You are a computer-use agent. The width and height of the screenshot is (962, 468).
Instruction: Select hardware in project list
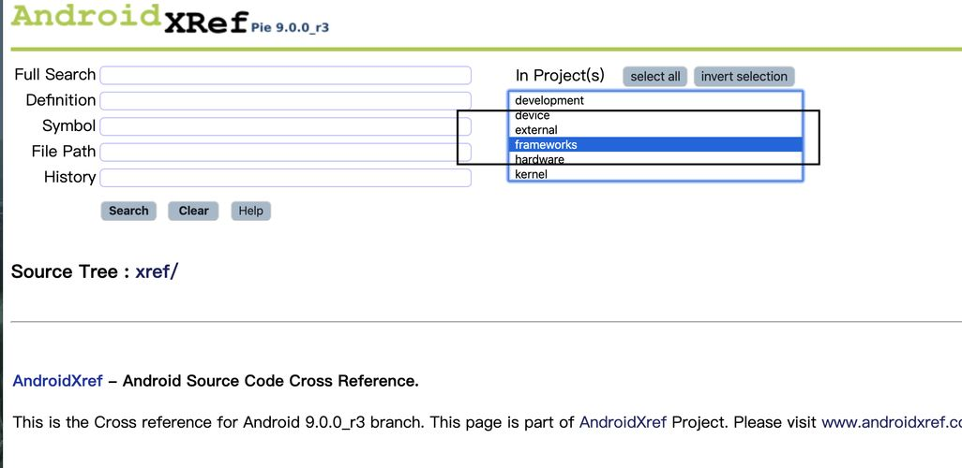point(655,159)
